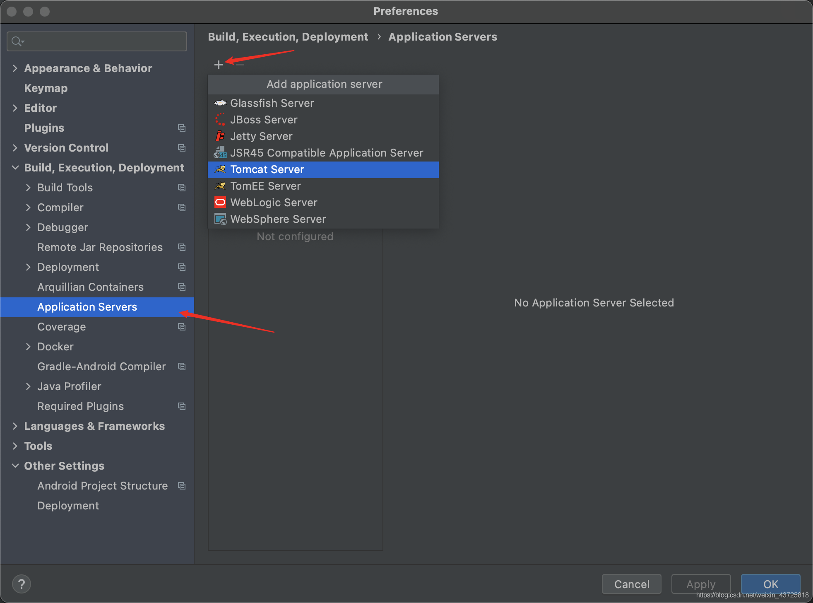Click the TomEE Server icon
813x603 pixels.
tap(220, 186)
